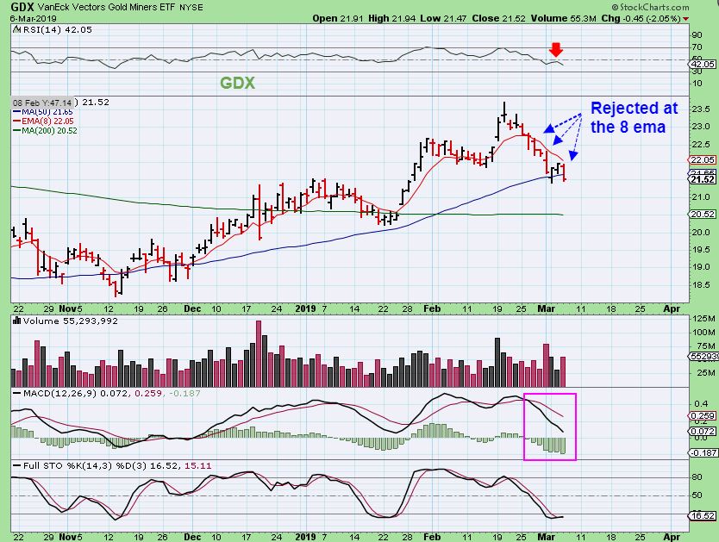
Task: Click the 08 Feb Y:47.14 tooltip
Action: click(x=42, y=103)
